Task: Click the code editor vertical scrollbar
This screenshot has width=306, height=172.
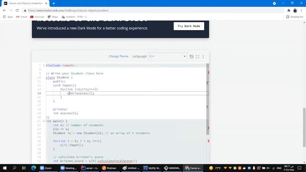Action: click(208, 99)
